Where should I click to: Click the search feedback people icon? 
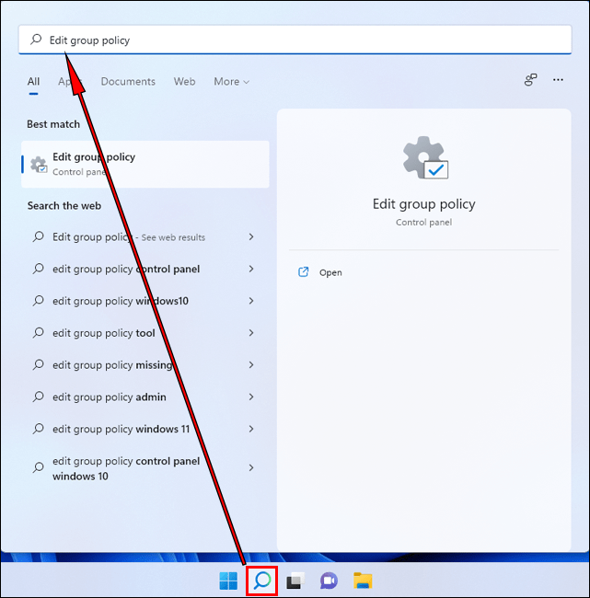pos(530,81)
